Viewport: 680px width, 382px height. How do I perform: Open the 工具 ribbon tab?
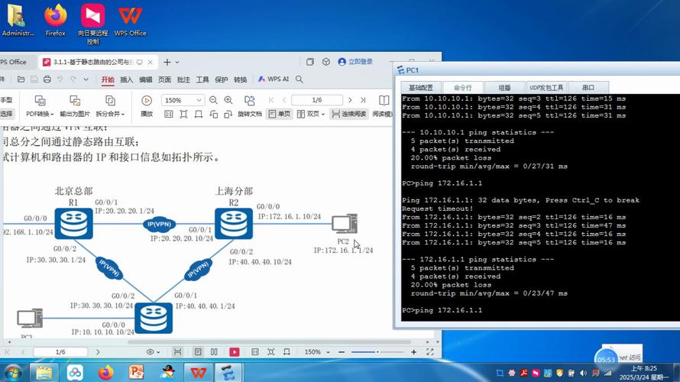(x=202, y=79)
